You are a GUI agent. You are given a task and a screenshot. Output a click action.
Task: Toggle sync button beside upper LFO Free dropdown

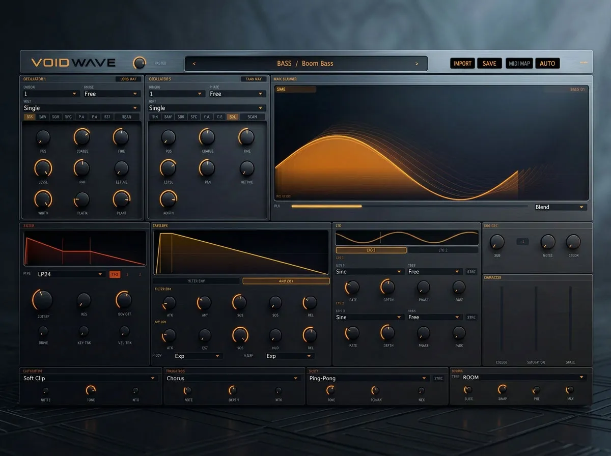[471, 272]
